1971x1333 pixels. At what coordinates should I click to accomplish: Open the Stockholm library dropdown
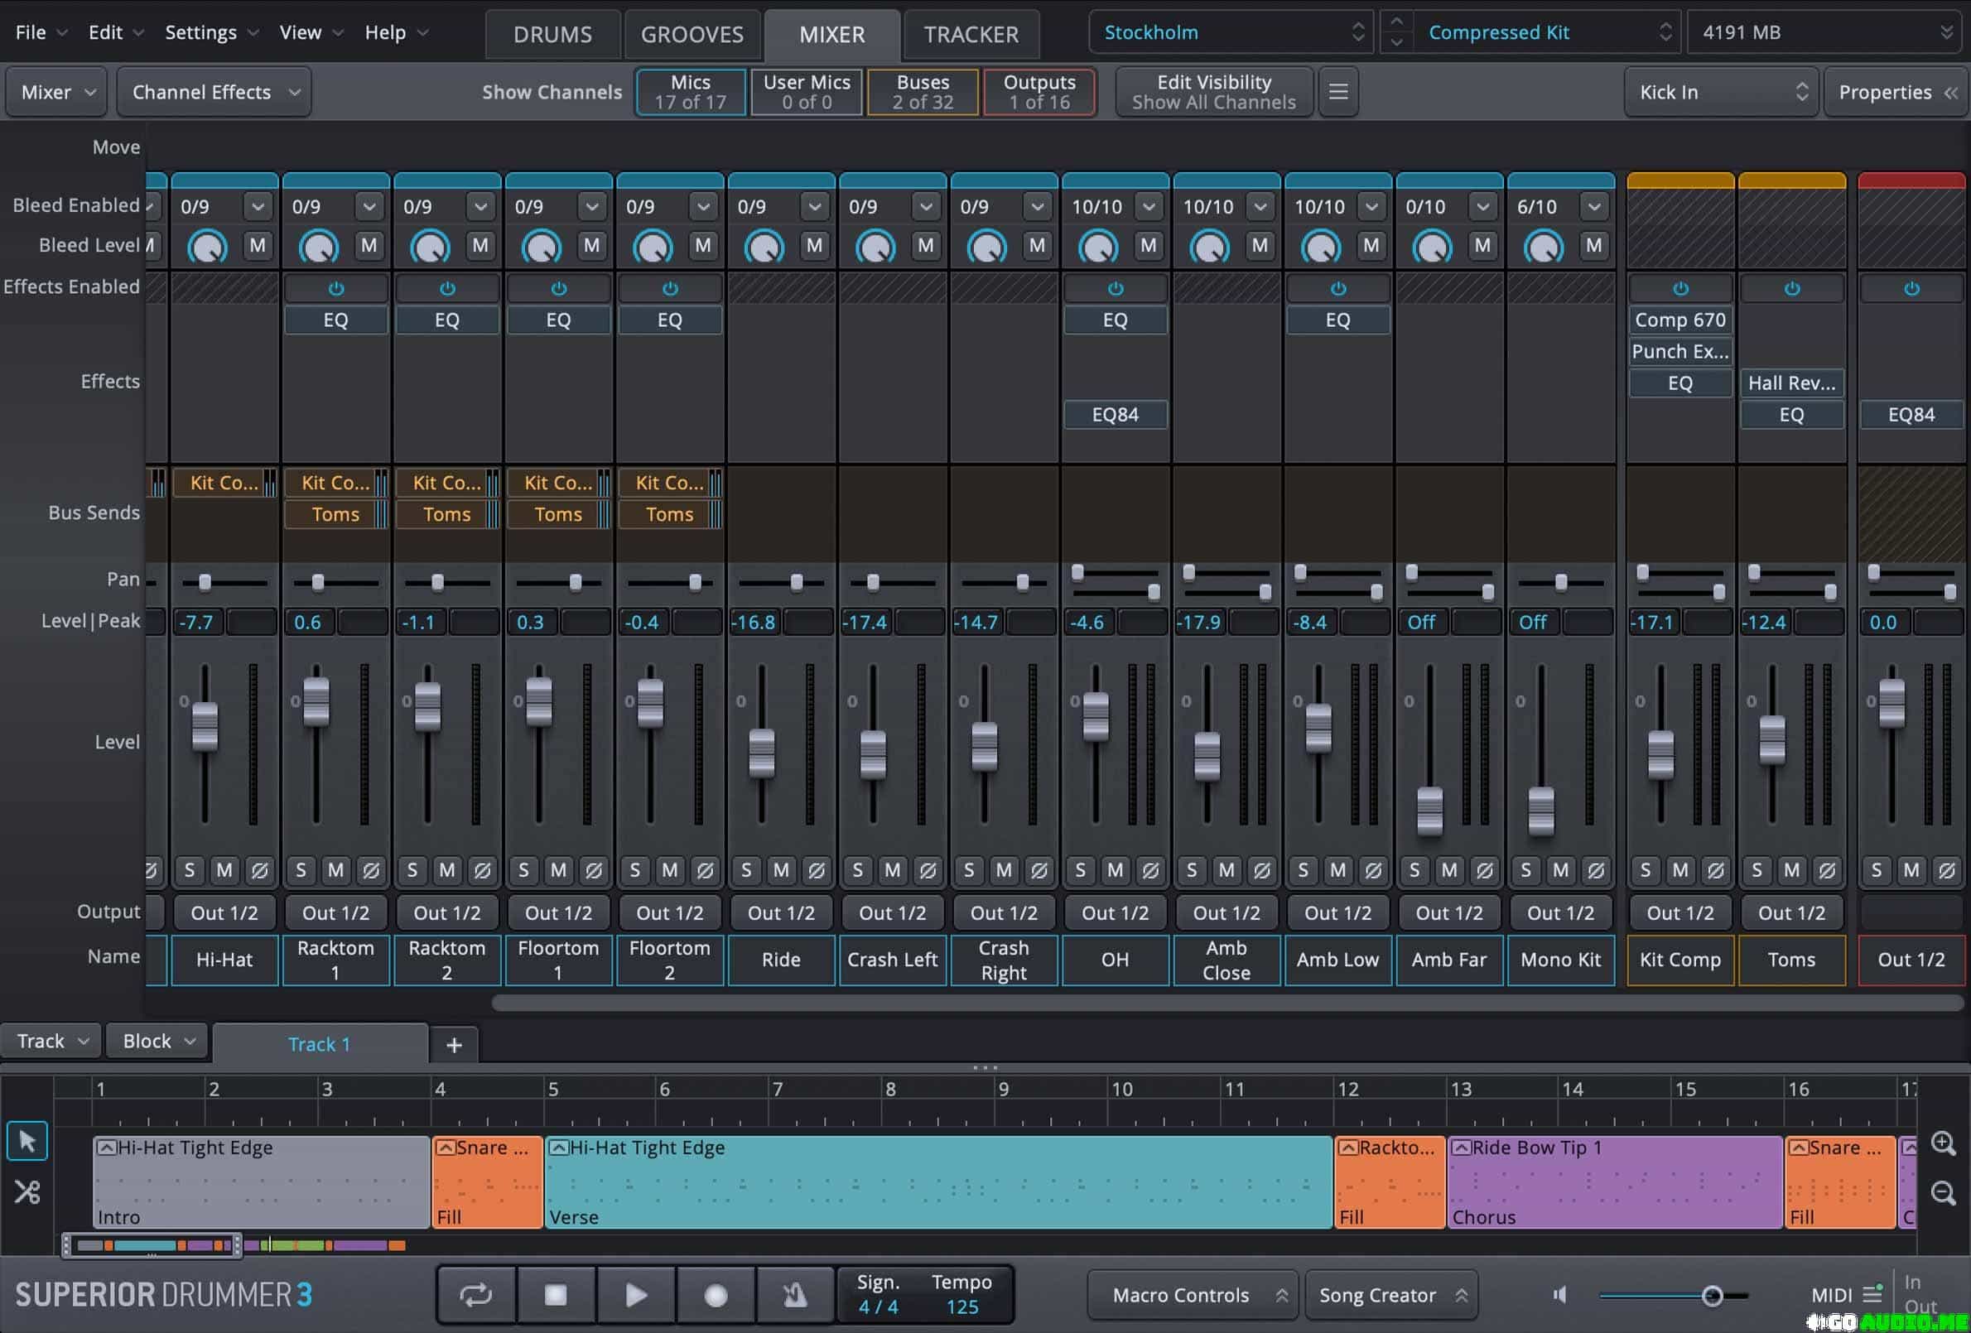click(1231, 32)
